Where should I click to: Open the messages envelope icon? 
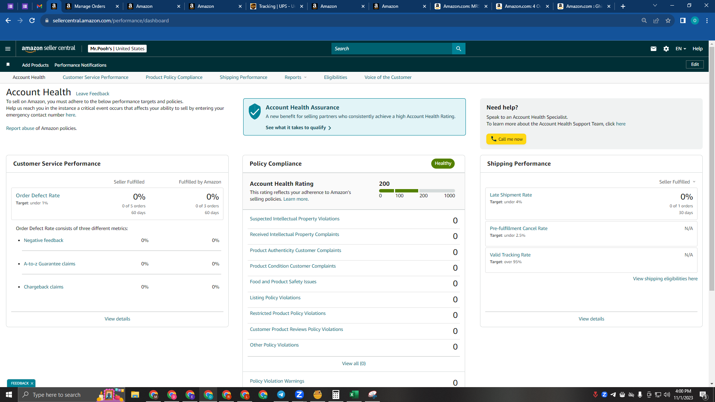tap(653, 49)
